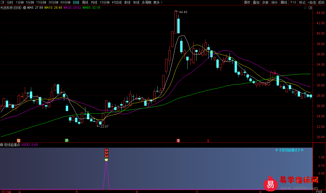326x193 pixels.
Task: Click the +自选 add to watchlist button
Action: click(311, 2)
